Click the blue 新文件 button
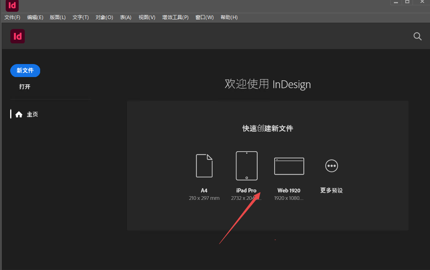 coord(25,71)
